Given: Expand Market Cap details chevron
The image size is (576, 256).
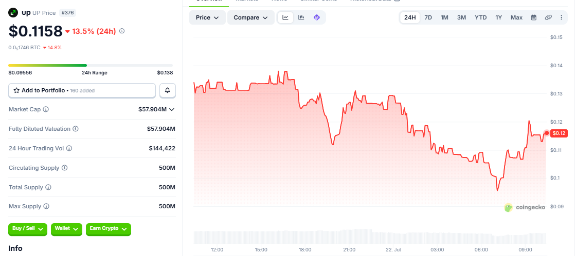Looking at the screenshot, I should pos(172,109).
